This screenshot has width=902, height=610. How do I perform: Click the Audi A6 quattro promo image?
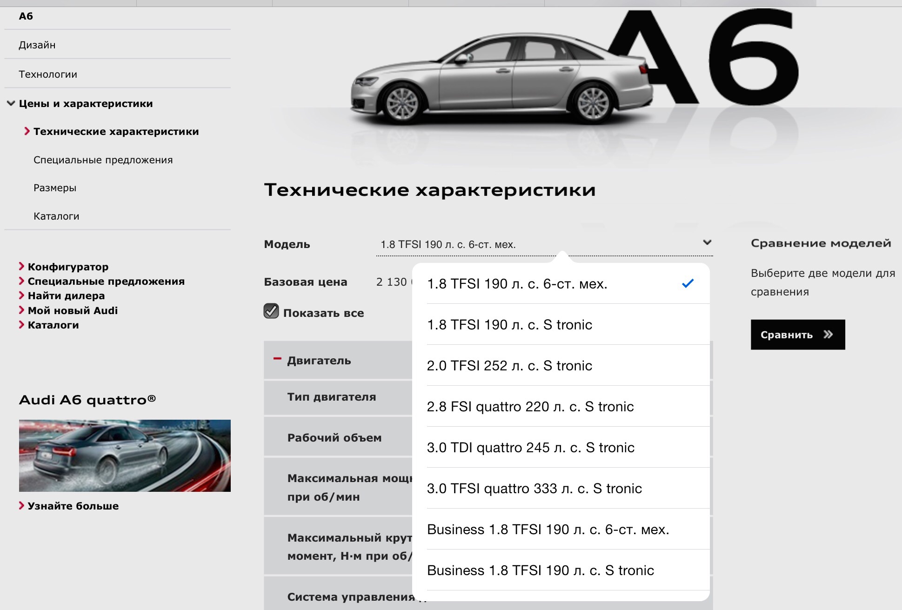(125, 456)
